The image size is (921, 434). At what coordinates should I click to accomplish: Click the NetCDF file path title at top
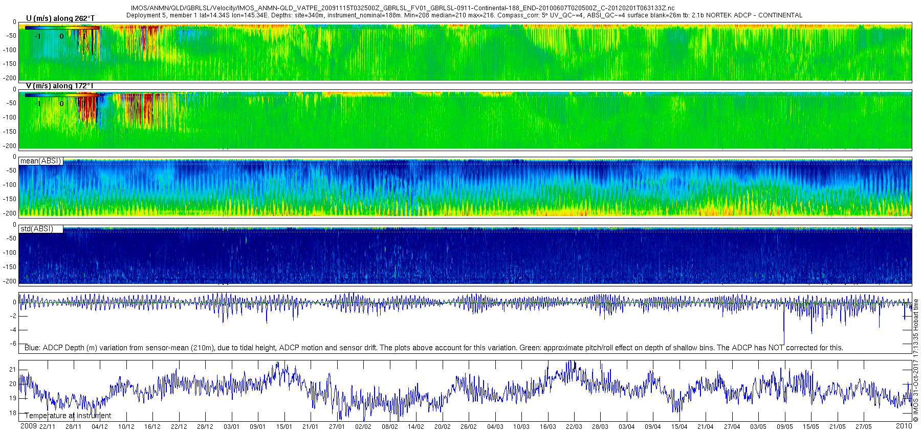pyautogui.click(x=402, y=8)
